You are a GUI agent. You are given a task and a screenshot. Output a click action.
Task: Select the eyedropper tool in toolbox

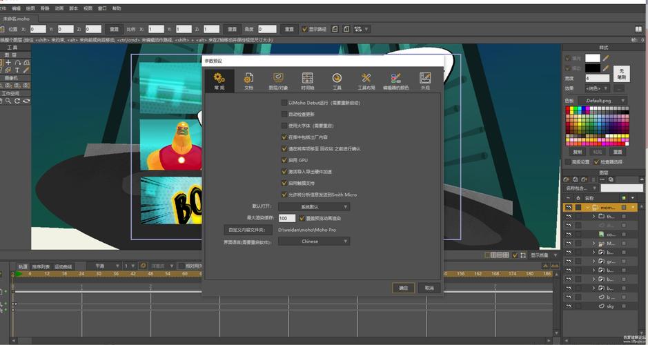pos(26,70)
